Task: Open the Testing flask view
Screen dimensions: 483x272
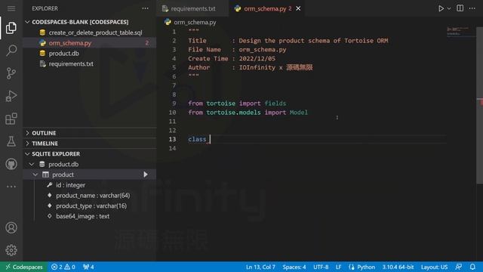Action: click(11, 141)
